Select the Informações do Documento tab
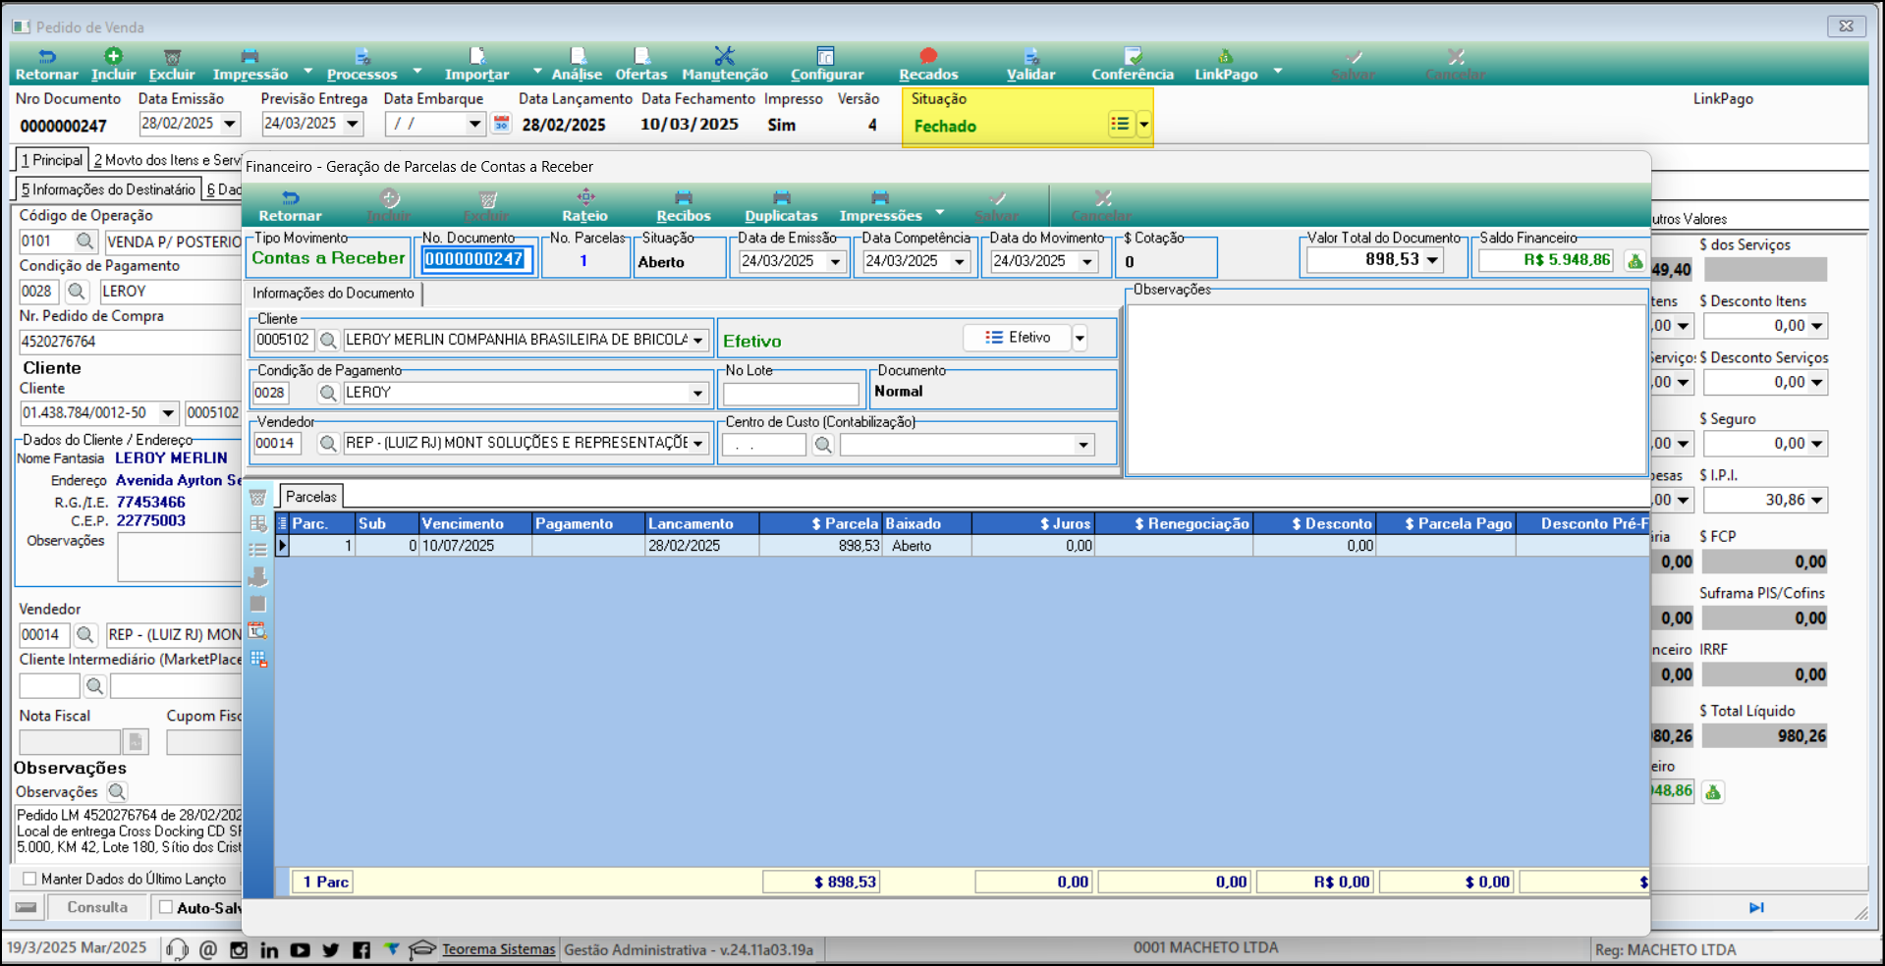The image size is (1885, 966). pos(333,293)
